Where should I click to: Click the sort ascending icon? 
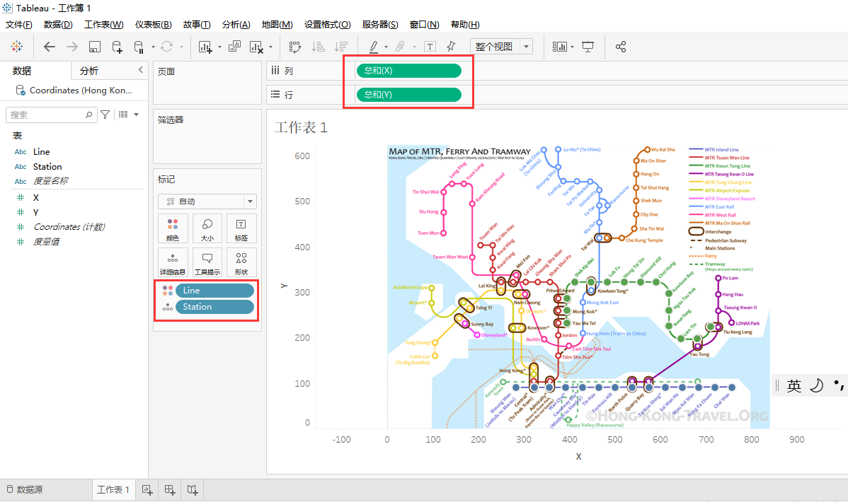coord(319,47)
